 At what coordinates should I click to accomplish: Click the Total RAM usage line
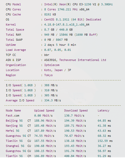tap(71, 35)
